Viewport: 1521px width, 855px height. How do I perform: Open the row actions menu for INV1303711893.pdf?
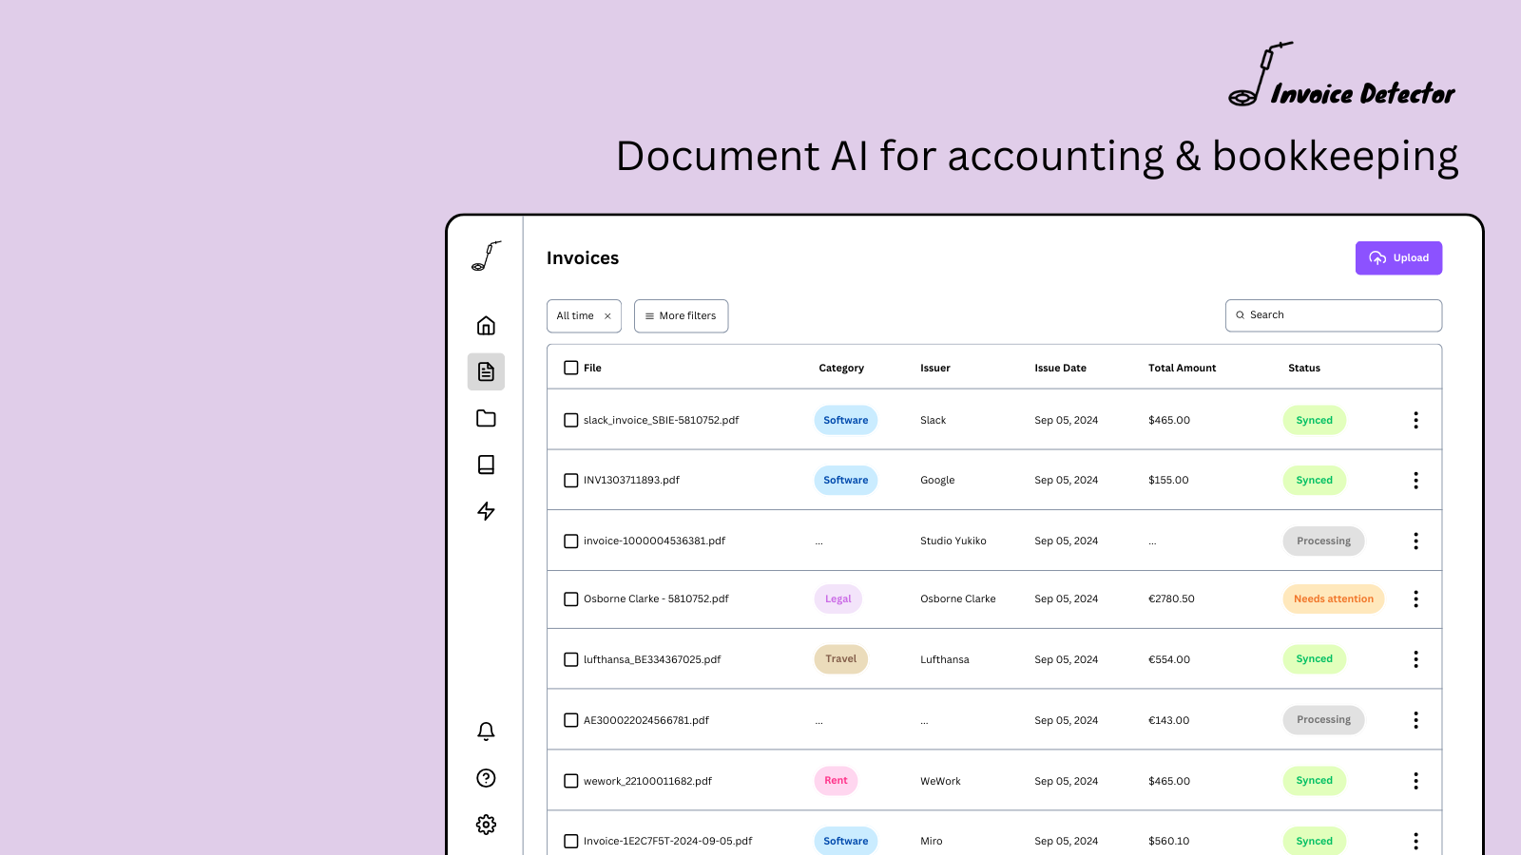(1415, 480)
